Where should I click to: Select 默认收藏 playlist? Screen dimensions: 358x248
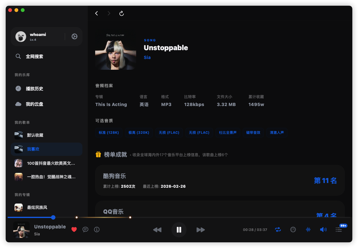tap(47, 135)
